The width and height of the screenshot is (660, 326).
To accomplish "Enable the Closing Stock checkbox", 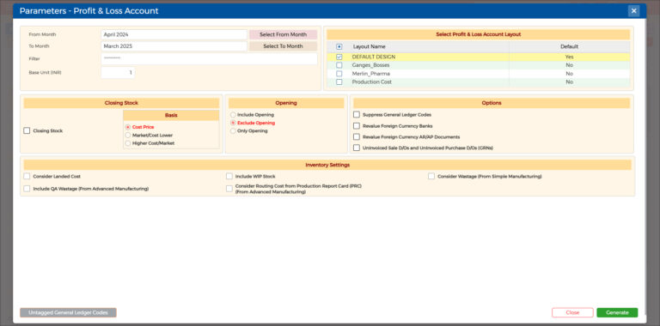I will [27, 130].
